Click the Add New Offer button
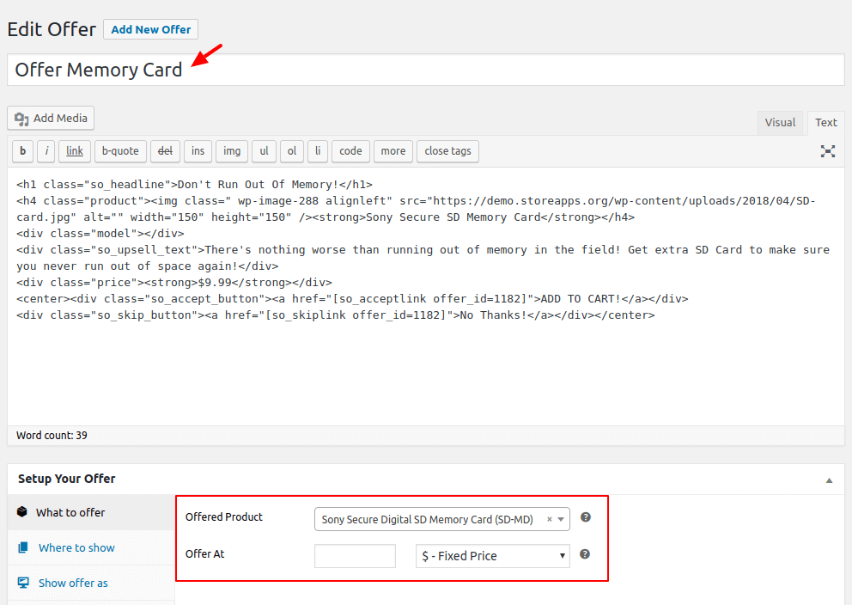 tap(151, 29)
